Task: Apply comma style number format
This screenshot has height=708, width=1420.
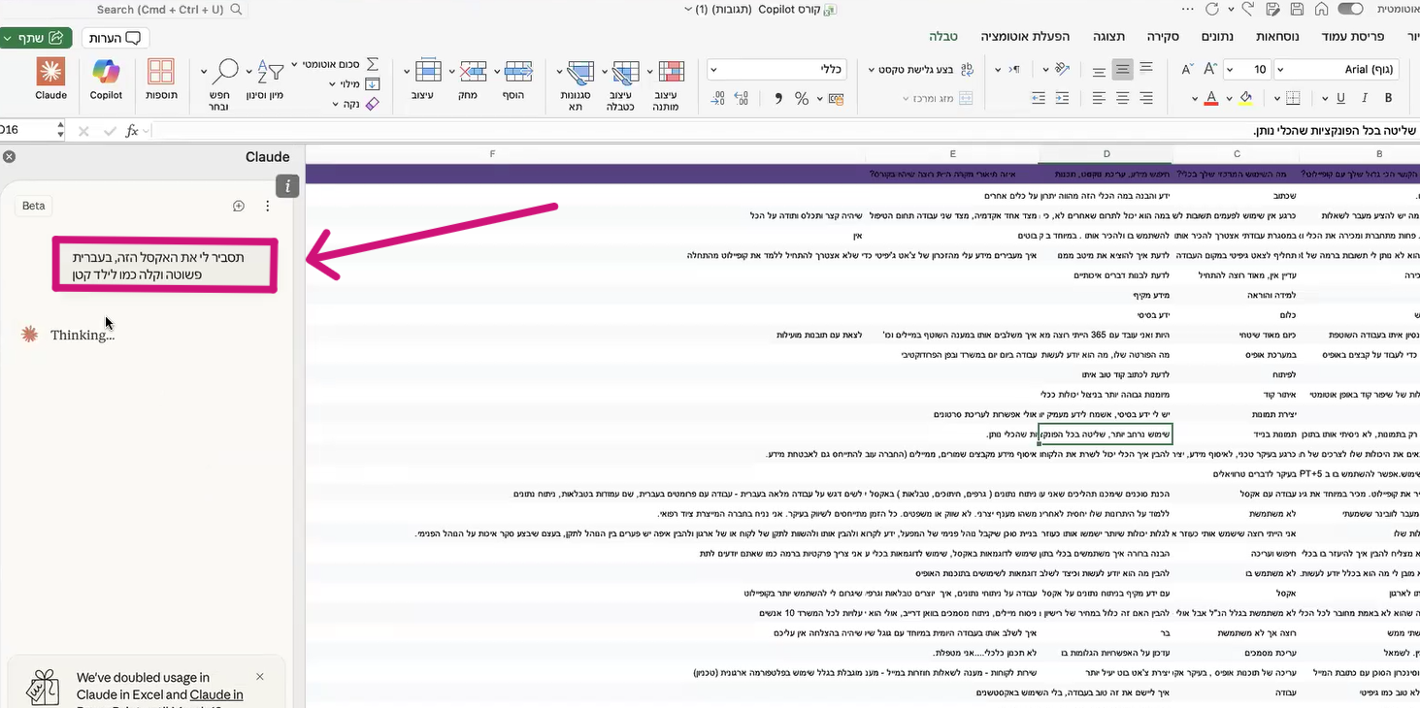Action: pyautogui.click(x=778, y=98)
